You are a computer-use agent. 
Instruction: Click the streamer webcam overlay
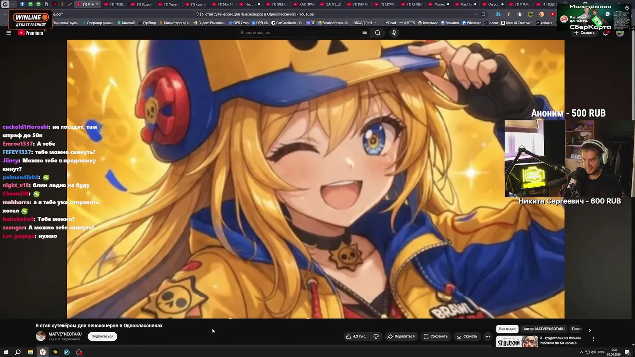click(569, 159)
